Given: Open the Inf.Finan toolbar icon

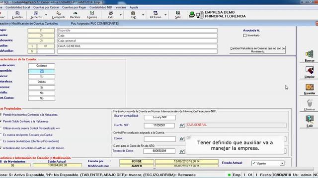Looking at the screenshot, I should click(156, 15).
